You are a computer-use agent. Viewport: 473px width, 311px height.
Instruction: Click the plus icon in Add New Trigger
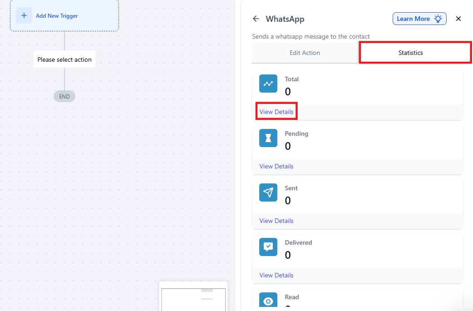(x=24, y=16)
